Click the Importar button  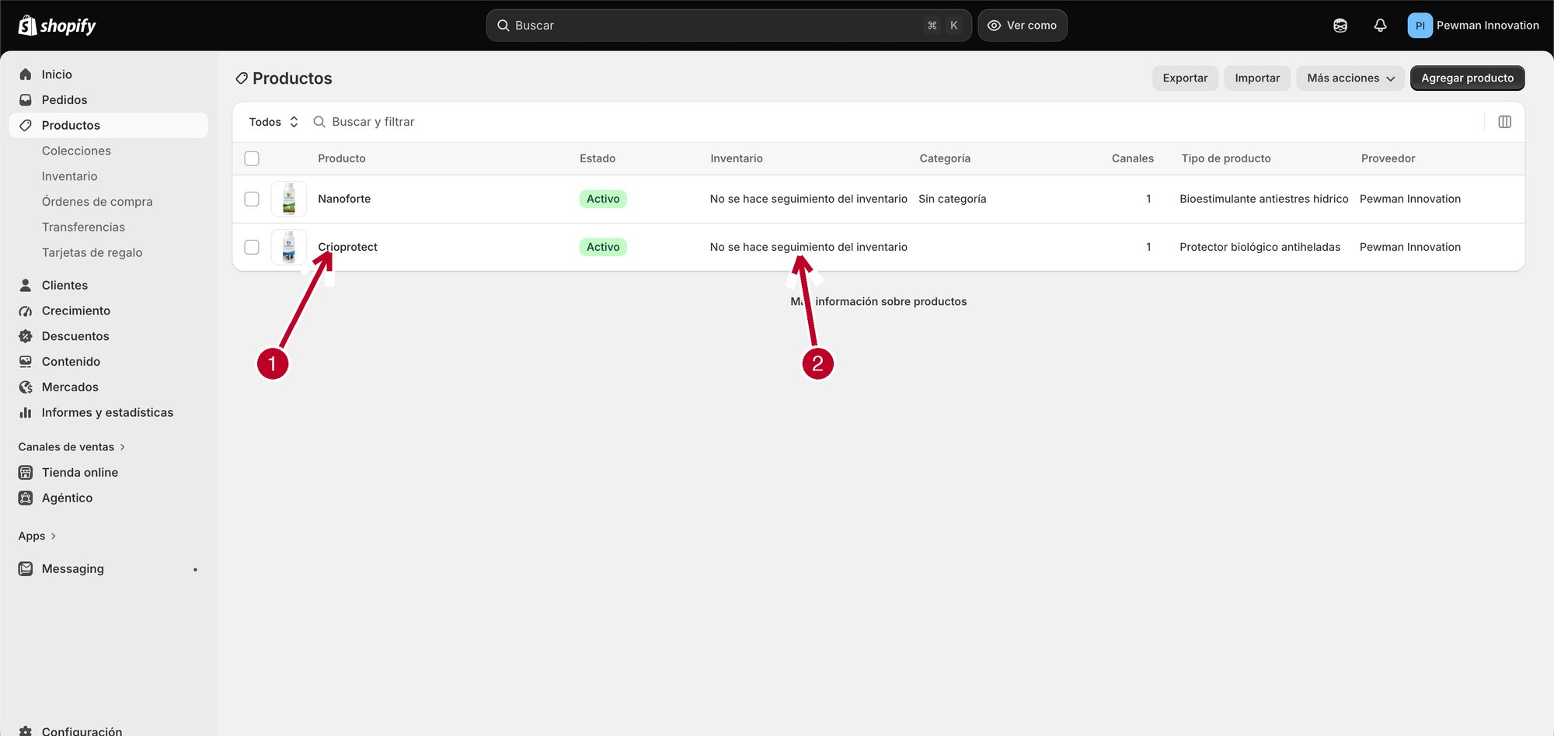pos(1257,78)
